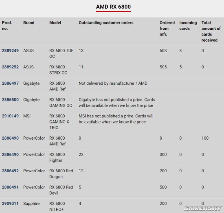Open product number 2889249 link
Viewport: 224px width, 213px height.
[10, 51]
